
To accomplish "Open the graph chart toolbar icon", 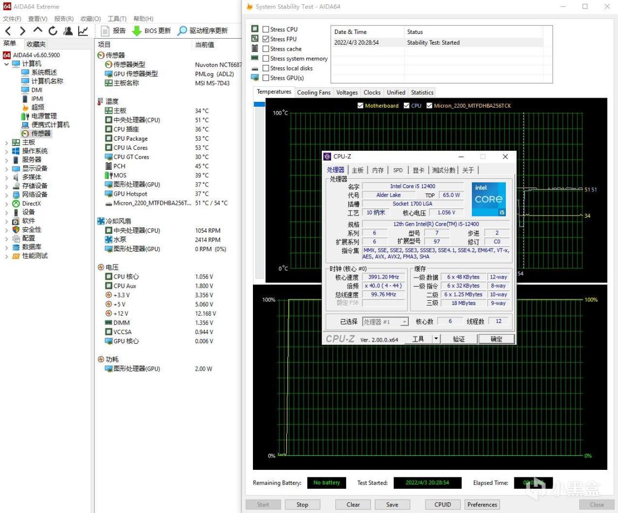I will click(83, 31).
